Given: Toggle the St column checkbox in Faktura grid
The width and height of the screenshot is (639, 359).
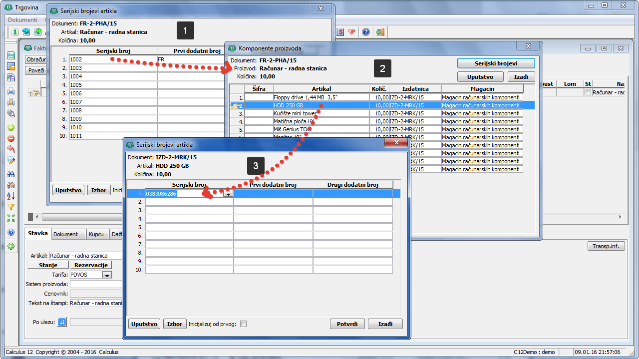Looking at the screenshot, I should [588, 92].
